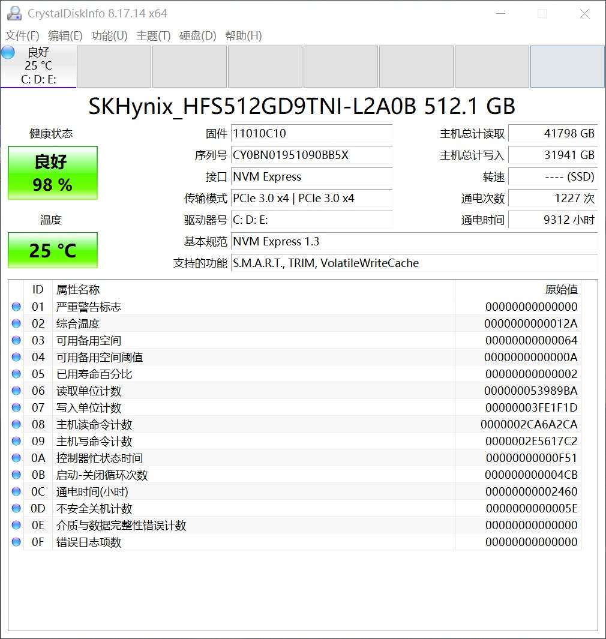The image size is (606, 639).
Task: Click raw value 0000002CA6A2CA
Action: [x=529, y=425]
